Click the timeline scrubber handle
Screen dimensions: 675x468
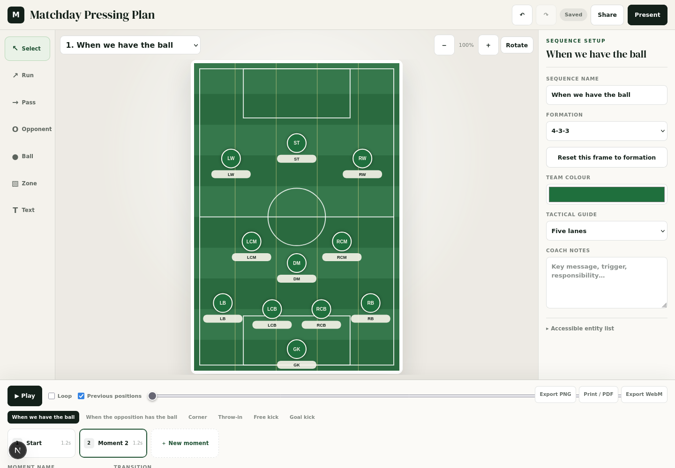tap(152, 396)
